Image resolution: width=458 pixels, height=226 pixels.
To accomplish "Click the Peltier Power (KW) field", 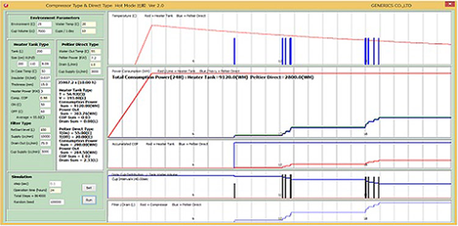I will point(96,58).
